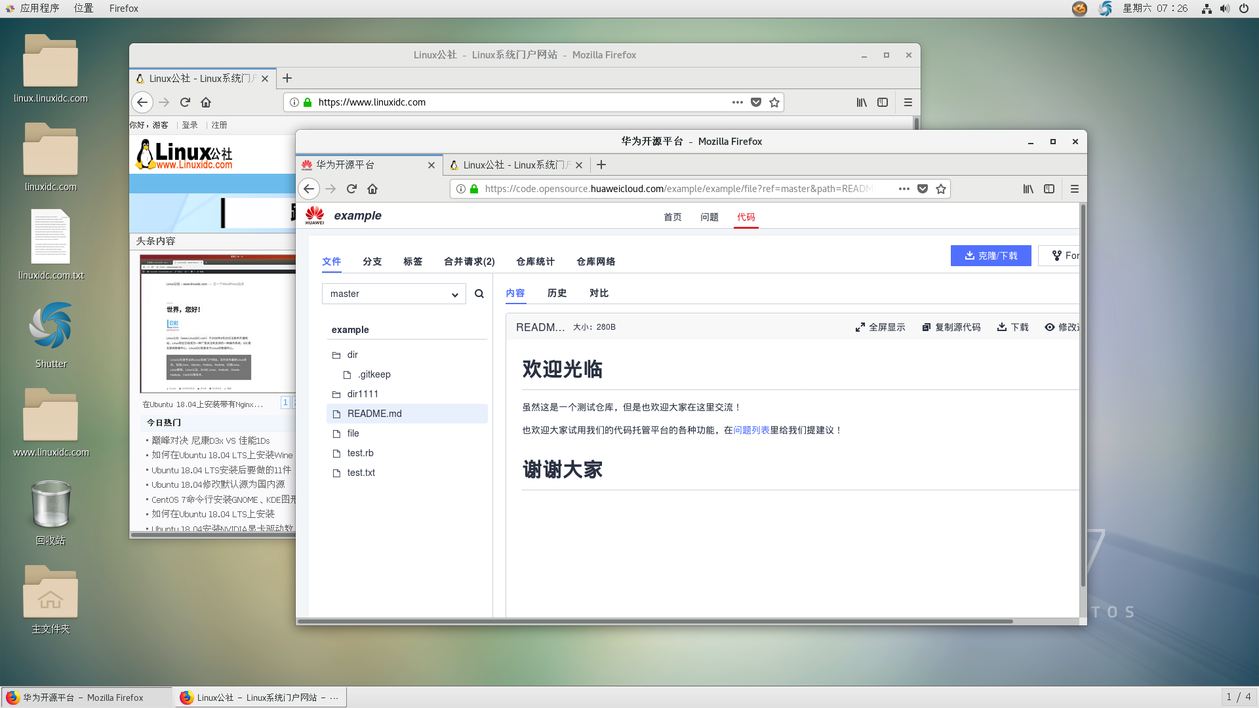Image resolution: width=1259 pixels, height=708 pixels.
Task: Toggle sidebar in front Firefox window
Action: click(x=1049, y=189)
